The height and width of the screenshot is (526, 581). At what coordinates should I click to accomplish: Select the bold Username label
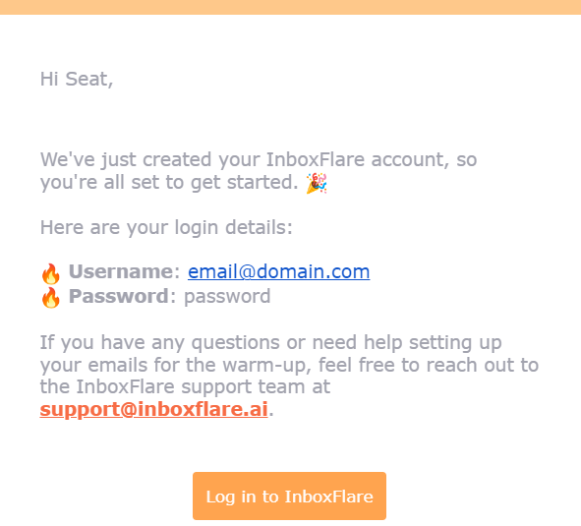pyautogui.click(x=121, y=271)
